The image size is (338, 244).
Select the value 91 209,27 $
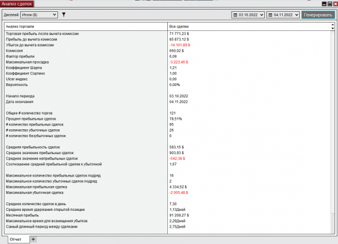pyautogui.click(x=179, y=215)
